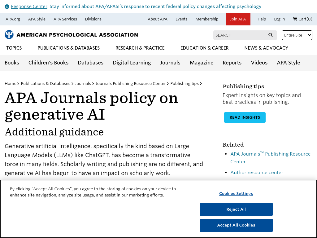Screen dimensions: 317x238
Task: Click Accept All Cookies button
Action: (236, 225)
